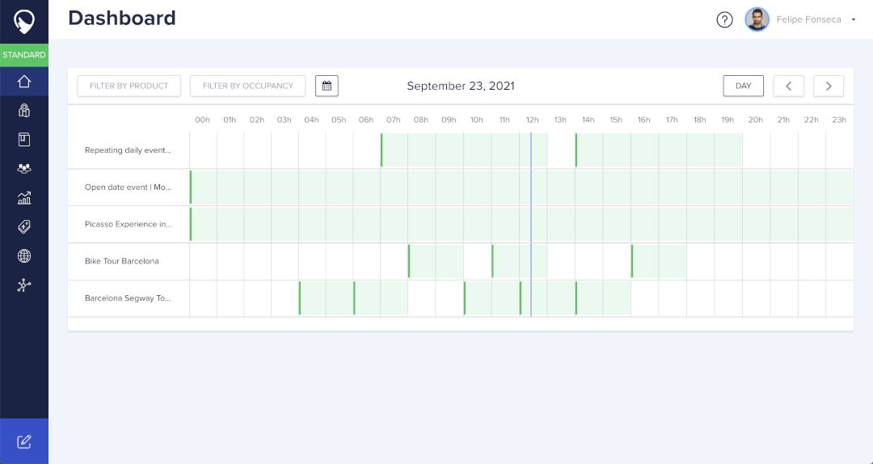Open the network connections icon
This screenshot has width=873, height=464.
click(x=24, y=285)
